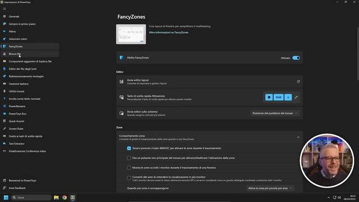Open Attiva la zona più piccola dropdown
The image size is (359, 202).
pos(270,189)
